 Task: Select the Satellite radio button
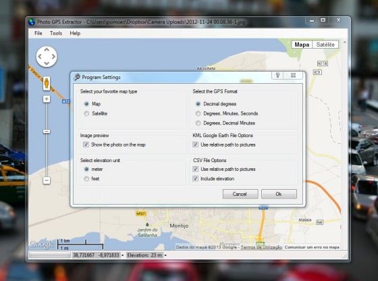[86, 113]
